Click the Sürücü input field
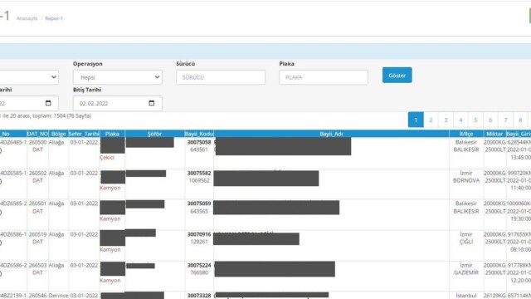Screen dimensions: 531x299 coord(221,77)
